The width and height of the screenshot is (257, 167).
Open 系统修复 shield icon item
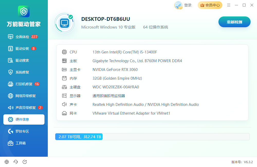[11, 72]
